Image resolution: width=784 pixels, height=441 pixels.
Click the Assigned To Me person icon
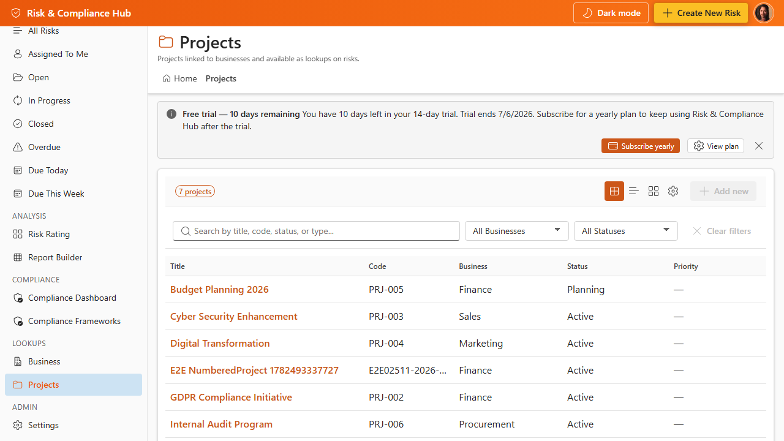tap(18, 54)
